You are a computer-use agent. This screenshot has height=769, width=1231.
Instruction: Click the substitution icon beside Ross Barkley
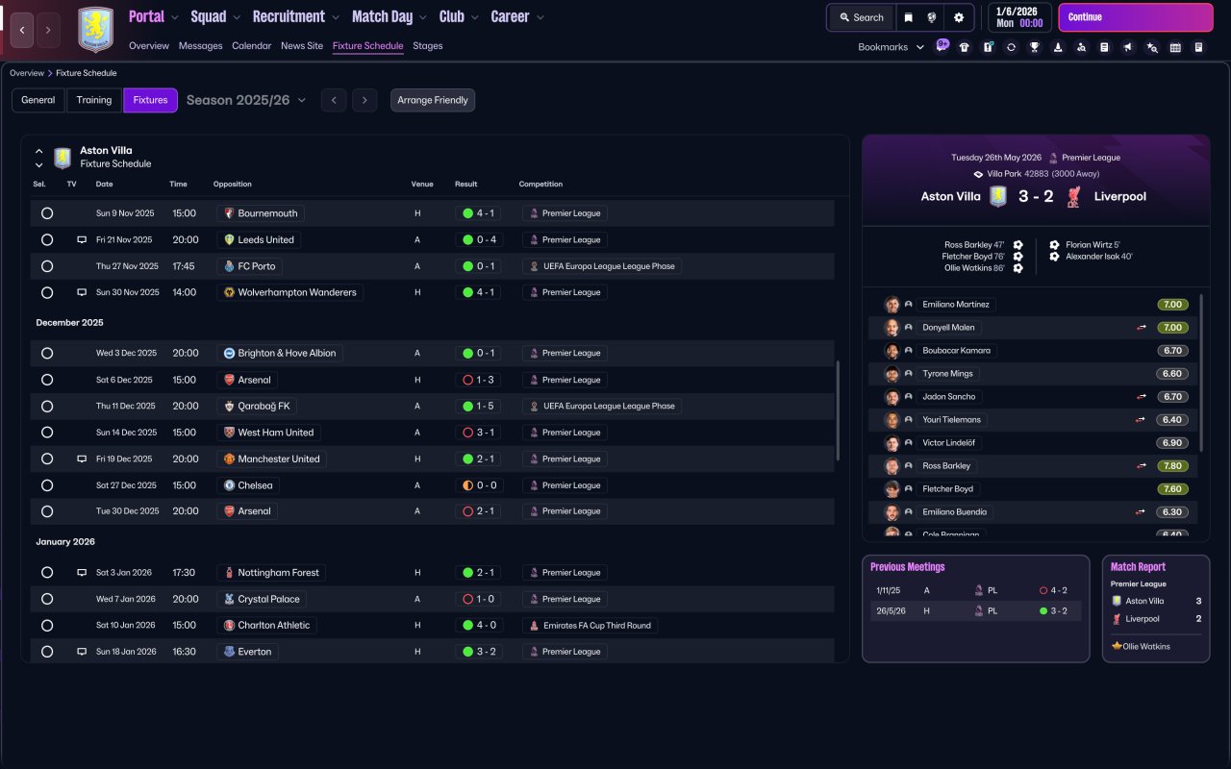tap(1142, 466)
